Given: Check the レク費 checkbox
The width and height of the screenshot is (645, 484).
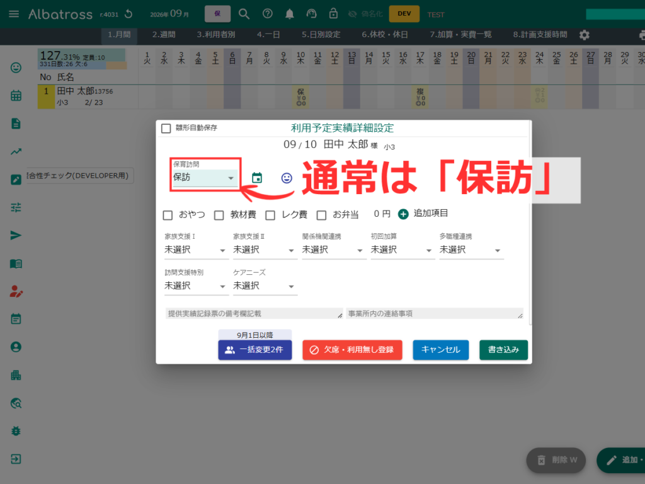Looking at the screenshot, I should pyautogui.click(x=270, y=216).
